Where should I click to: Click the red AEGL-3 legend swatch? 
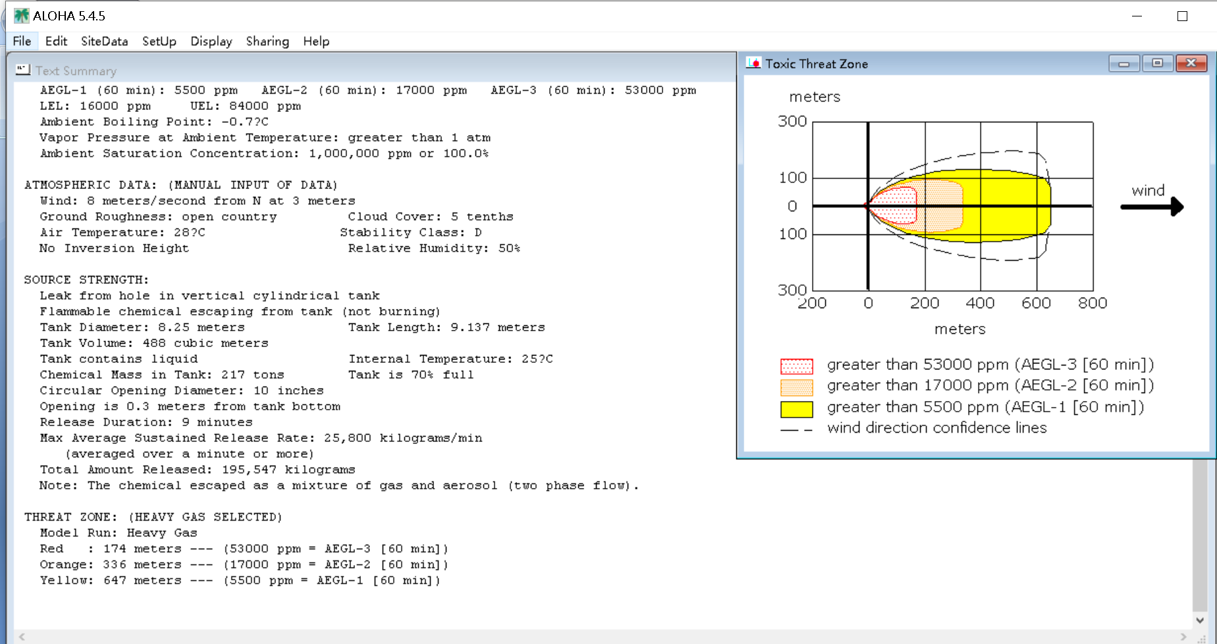tap(797, 366)
